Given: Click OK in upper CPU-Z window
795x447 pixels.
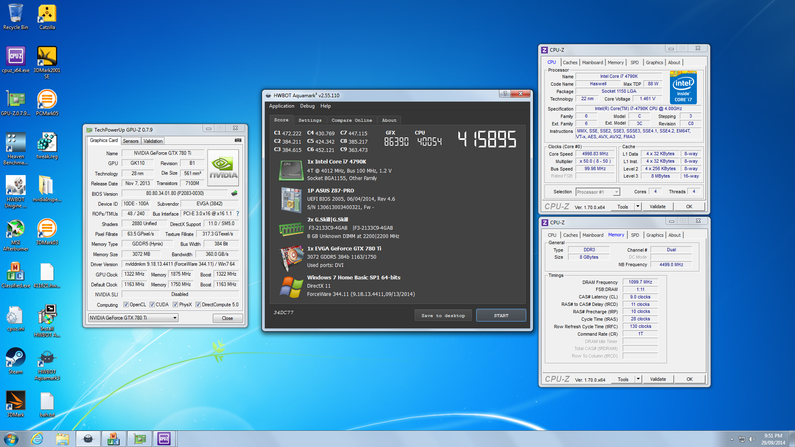Looking at the screenshot, I should click(x=689, y=207).
